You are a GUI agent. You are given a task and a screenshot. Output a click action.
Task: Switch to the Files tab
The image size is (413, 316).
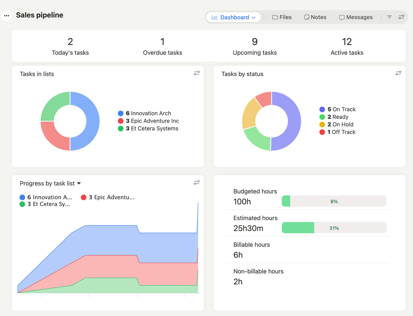282,17
